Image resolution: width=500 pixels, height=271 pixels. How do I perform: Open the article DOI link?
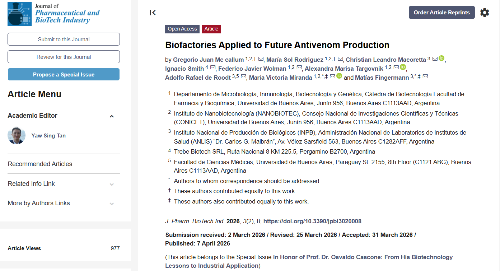point(312,221)
